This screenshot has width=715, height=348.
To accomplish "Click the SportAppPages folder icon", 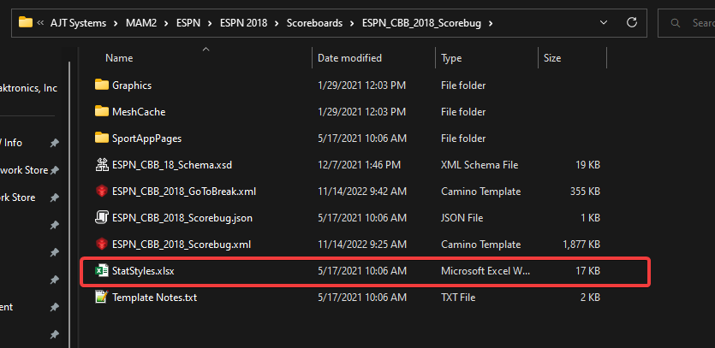I will (102, 139).
